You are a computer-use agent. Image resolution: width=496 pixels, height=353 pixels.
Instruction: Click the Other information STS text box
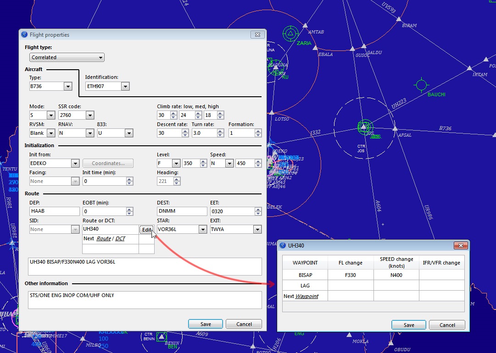(x=145, y=300)
